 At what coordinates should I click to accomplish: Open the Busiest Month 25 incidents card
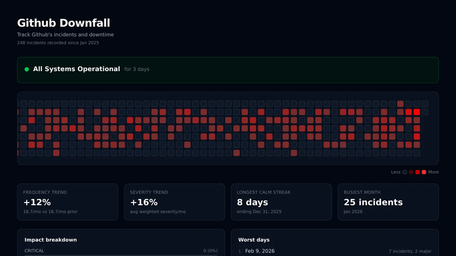[x=388, y=202]
